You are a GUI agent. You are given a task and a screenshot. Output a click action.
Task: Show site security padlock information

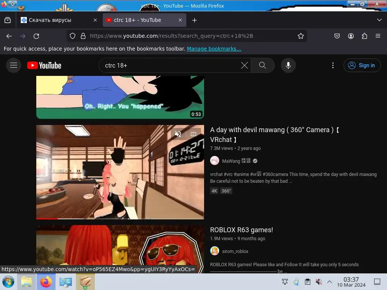[83, 36]
